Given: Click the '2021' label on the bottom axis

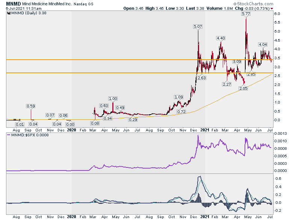Looking at the screenshot, I should [x=205, y=217].
